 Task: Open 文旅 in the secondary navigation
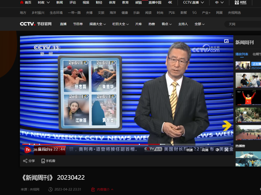coord(101,13)
